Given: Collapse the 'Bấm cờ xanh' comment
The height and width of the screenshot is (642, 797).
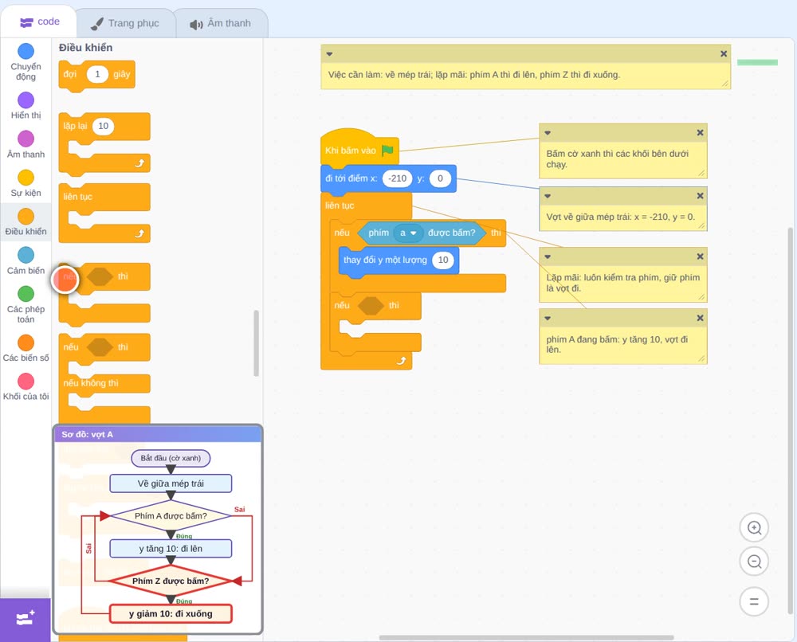Looking at the screenshot, I should tap(548, 133).
